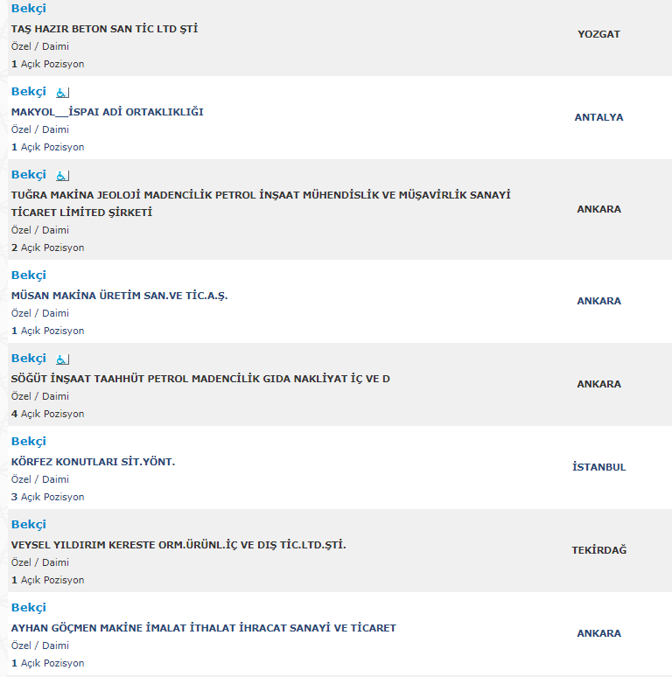Image resolution: width=672 pixels, height=677 pixels.
Task: Open the Bekçi link above TUĞRA MAKİNA
Action: pos(29,175)
